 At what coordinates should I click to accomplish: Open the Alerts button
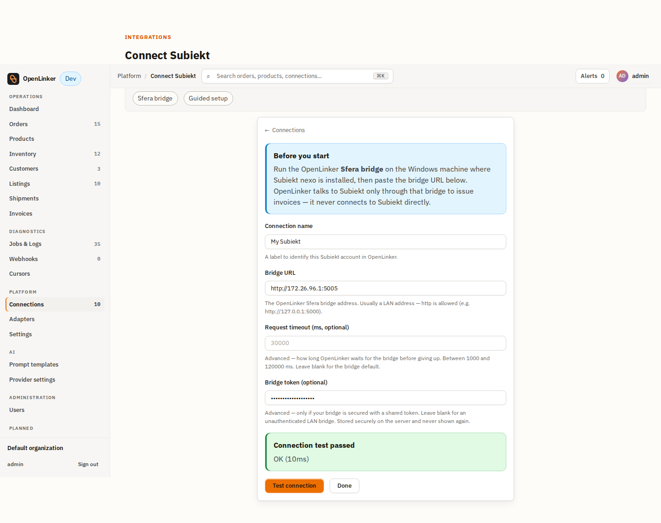[x=592, y=76]
